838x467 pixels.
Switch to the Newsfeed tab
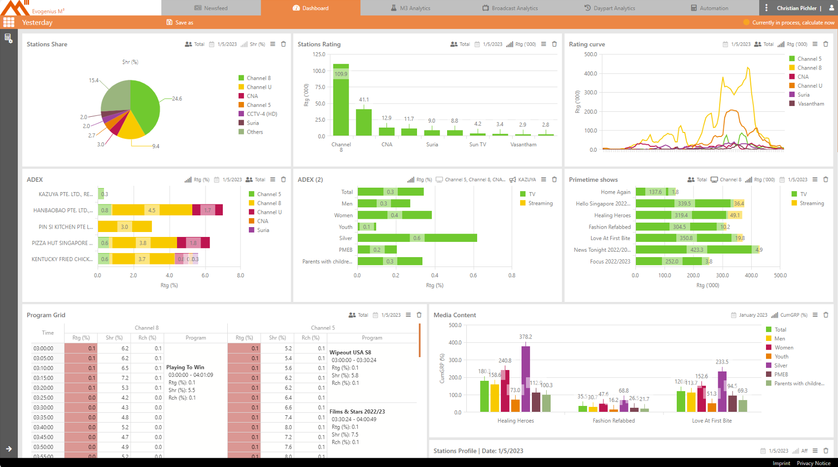(211, 8)
